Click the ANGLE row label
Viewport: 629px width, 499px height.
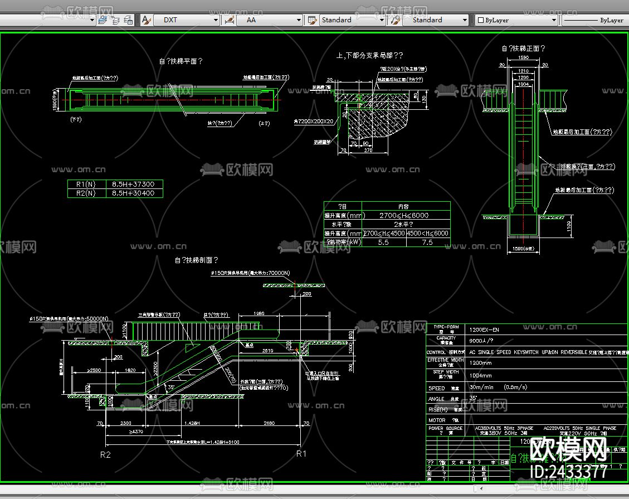pos(436,399)
